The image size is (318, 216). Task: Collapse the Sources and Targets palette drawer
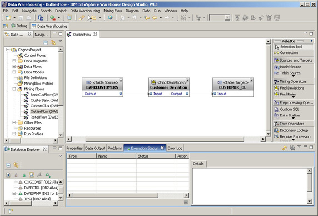coord(293,60)
